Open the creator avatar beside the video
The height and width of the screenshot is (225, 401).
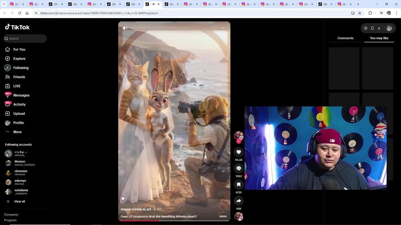click(x=239, y=136)
